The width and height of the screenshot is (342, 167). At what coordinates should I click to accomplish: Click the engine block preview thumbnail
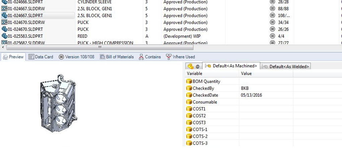59,104
